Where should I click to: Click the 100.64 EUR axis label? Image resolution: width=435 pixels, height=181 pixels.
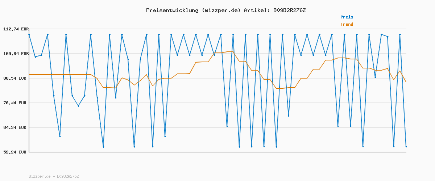click(16, 54)
